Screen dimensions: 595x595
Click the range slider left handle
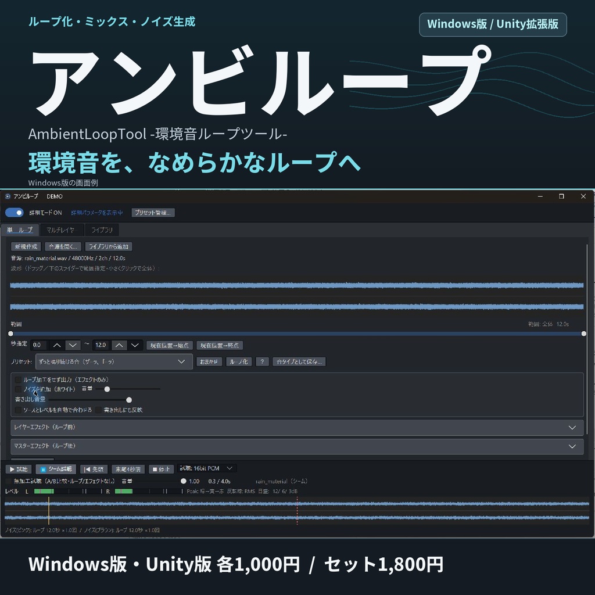coord(10,334)
